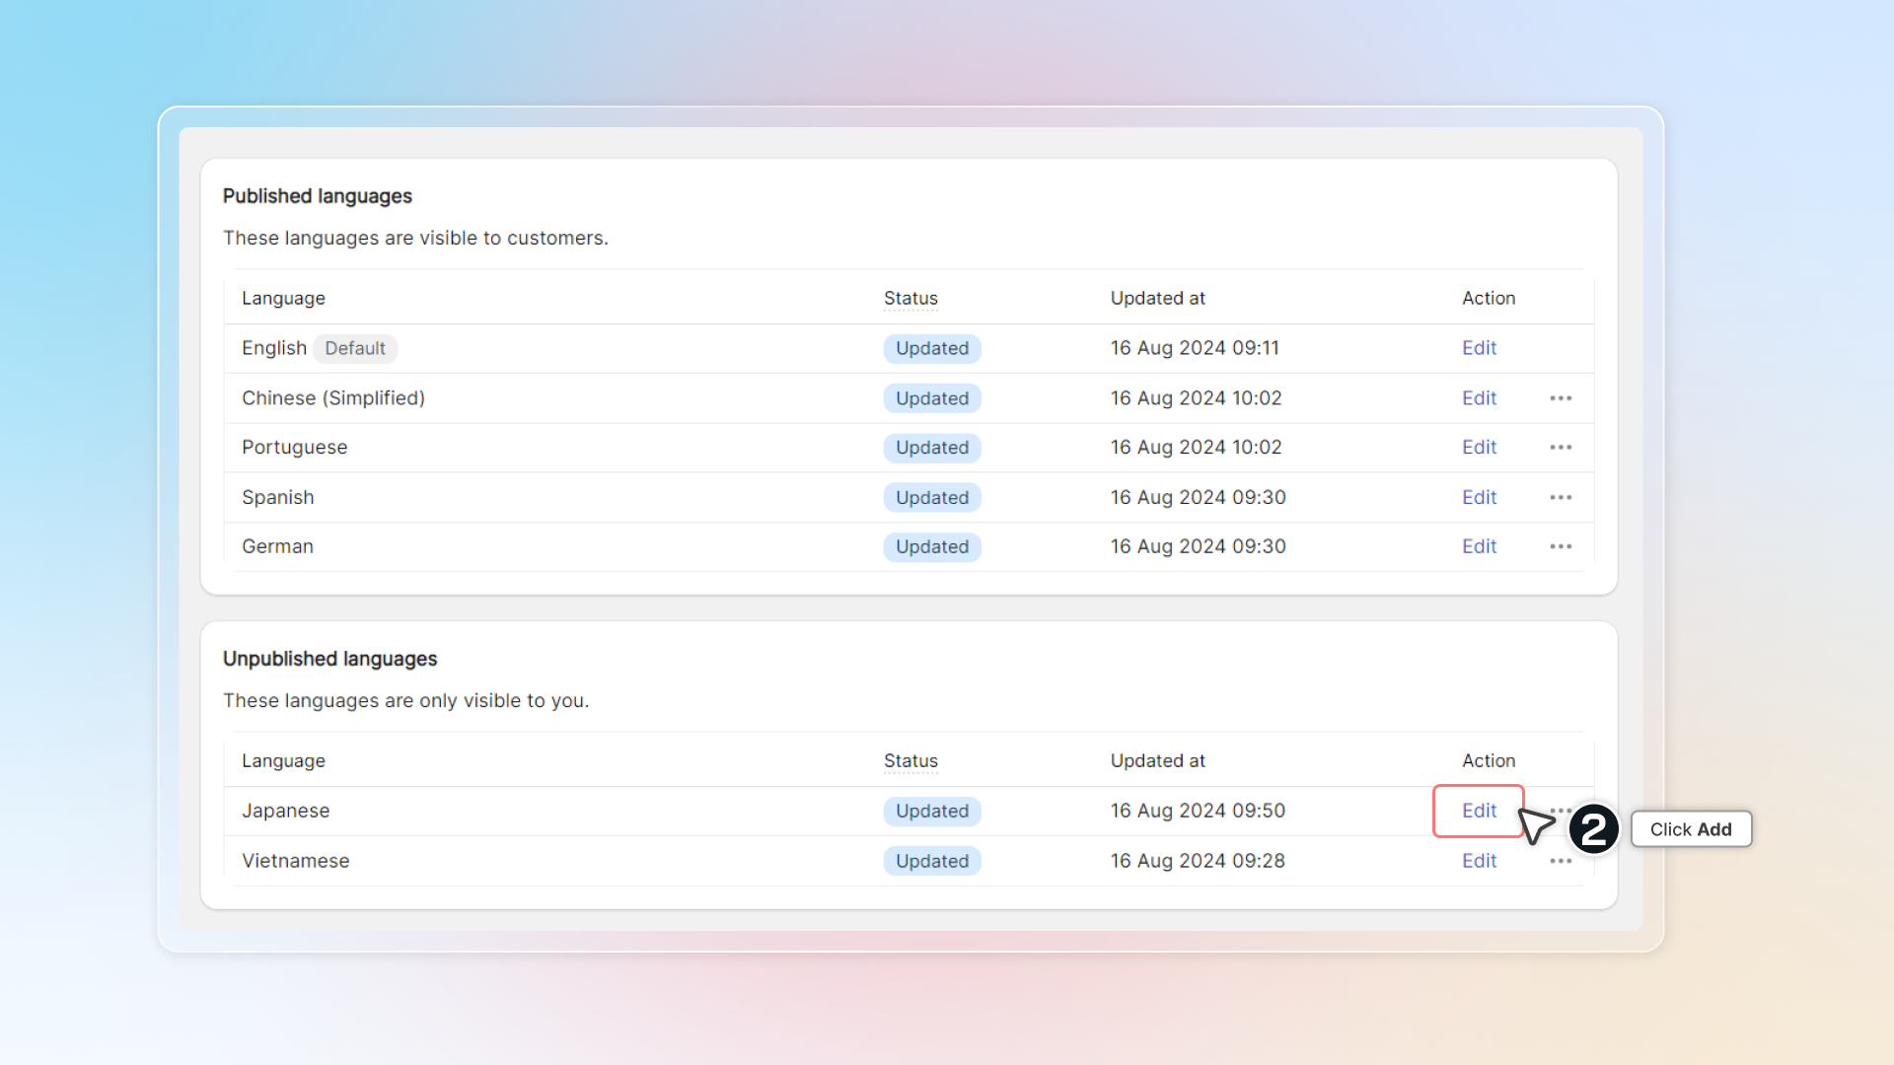Click Status column header in Published languages
The height and width of the screenshot is (1065, 1894).
[910, 298]
